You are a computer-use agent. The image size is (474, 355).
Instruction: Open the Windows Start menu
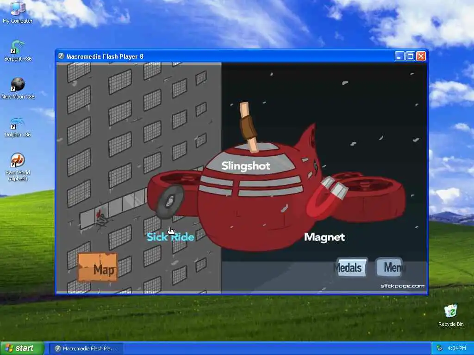point(22,349)
